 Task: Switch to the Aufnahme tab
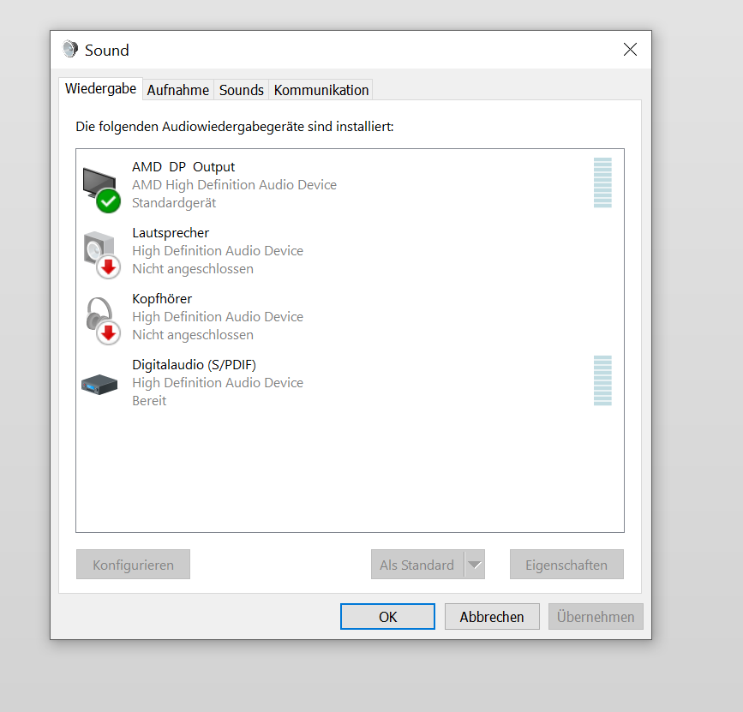pyautogui.click(x=177, y=90)
